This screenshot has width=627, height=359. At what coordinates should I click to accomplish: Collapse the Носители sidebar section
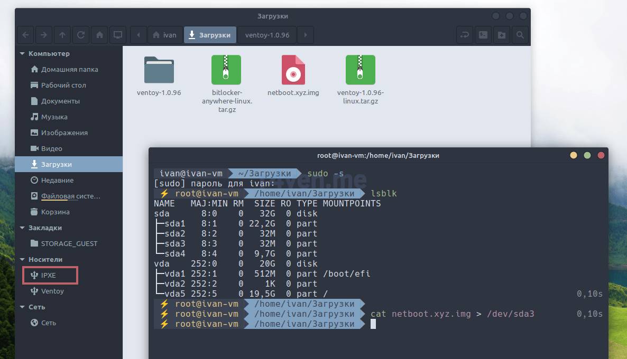[22, 259]
